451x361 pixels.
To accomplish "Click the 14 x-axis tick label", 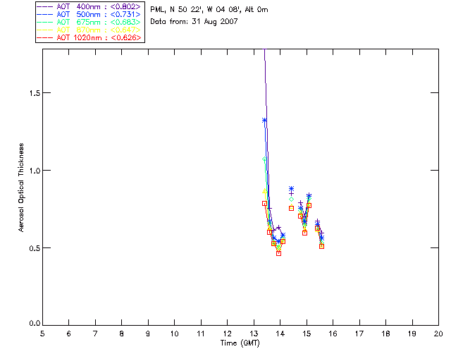I will click(x=280, y=334).
